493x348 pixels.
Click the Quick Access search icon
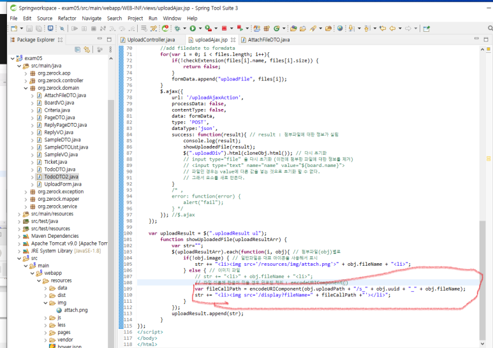pos(490,28)
